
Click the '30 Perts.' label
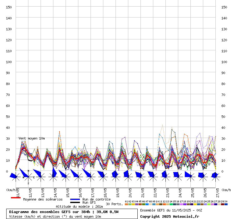pyautogui.click(x=114, y=204)
